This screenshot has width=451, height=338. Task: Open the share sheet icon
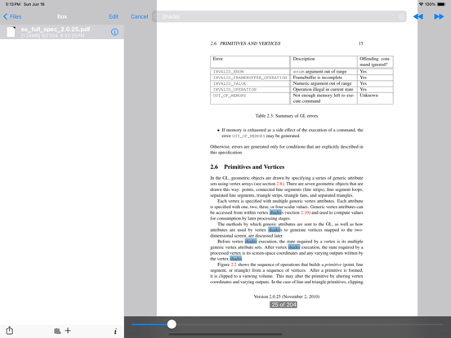pyautogui.click(x=10, y=331)
